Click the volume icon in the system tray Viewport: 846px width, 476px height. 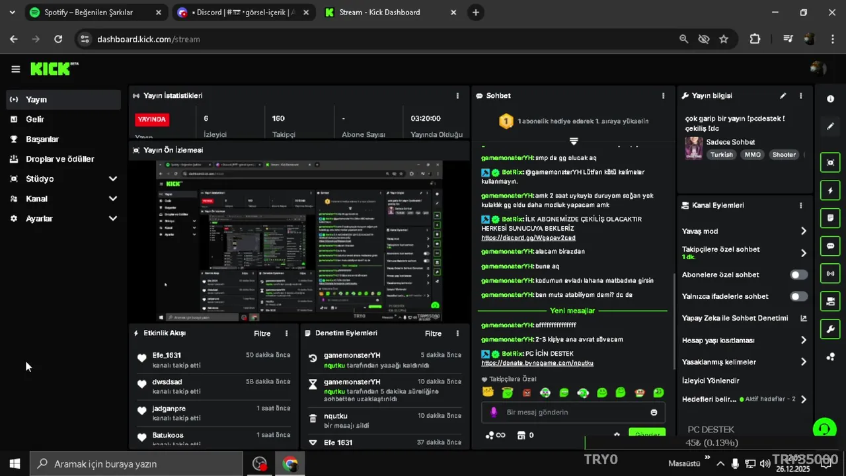click(x=765, y=463)
